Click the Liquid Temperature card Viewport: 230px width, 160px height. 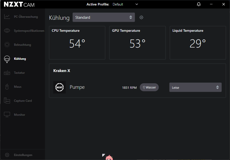[198, 43]
